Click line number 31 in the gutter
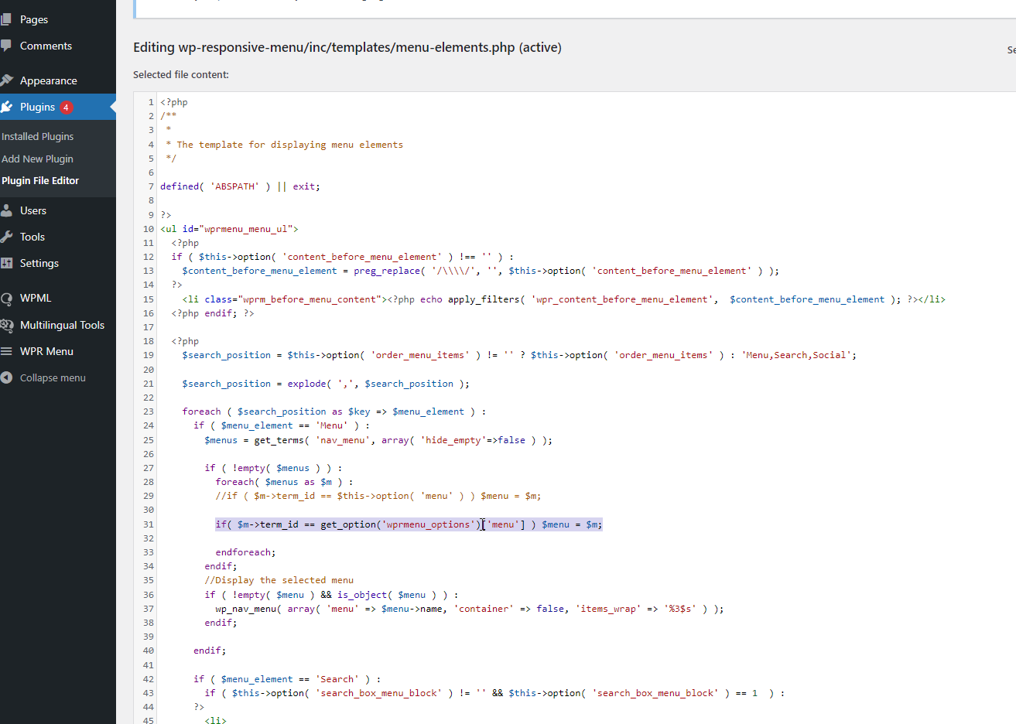Image resolution: width=1016 pixels, height=724 pixels. (149, 524)
